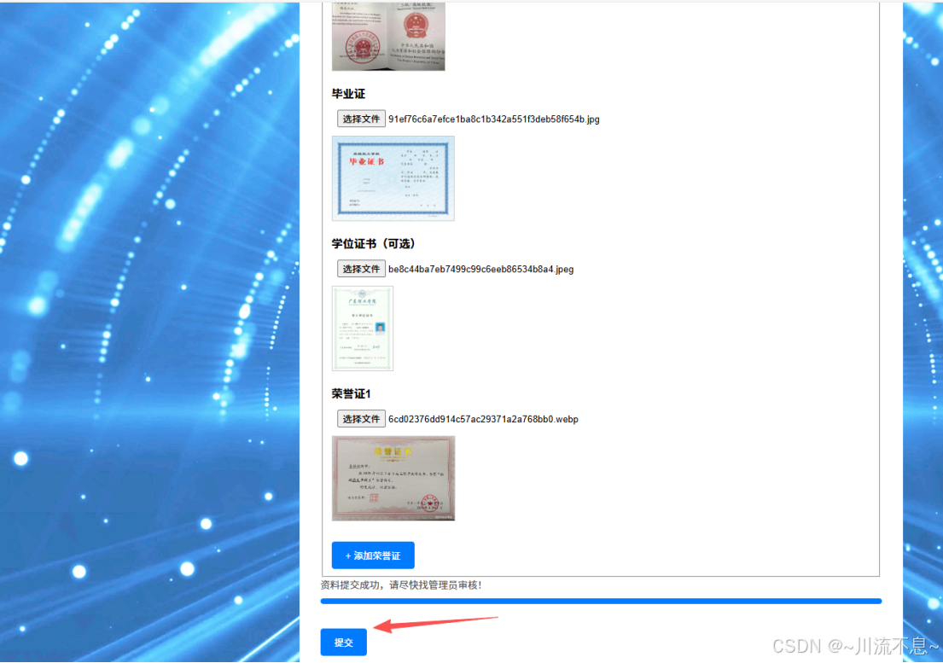Click the 学位证书（可选） section heading
943x663 pixels.
pyautogui.click(x=373, y=243)
